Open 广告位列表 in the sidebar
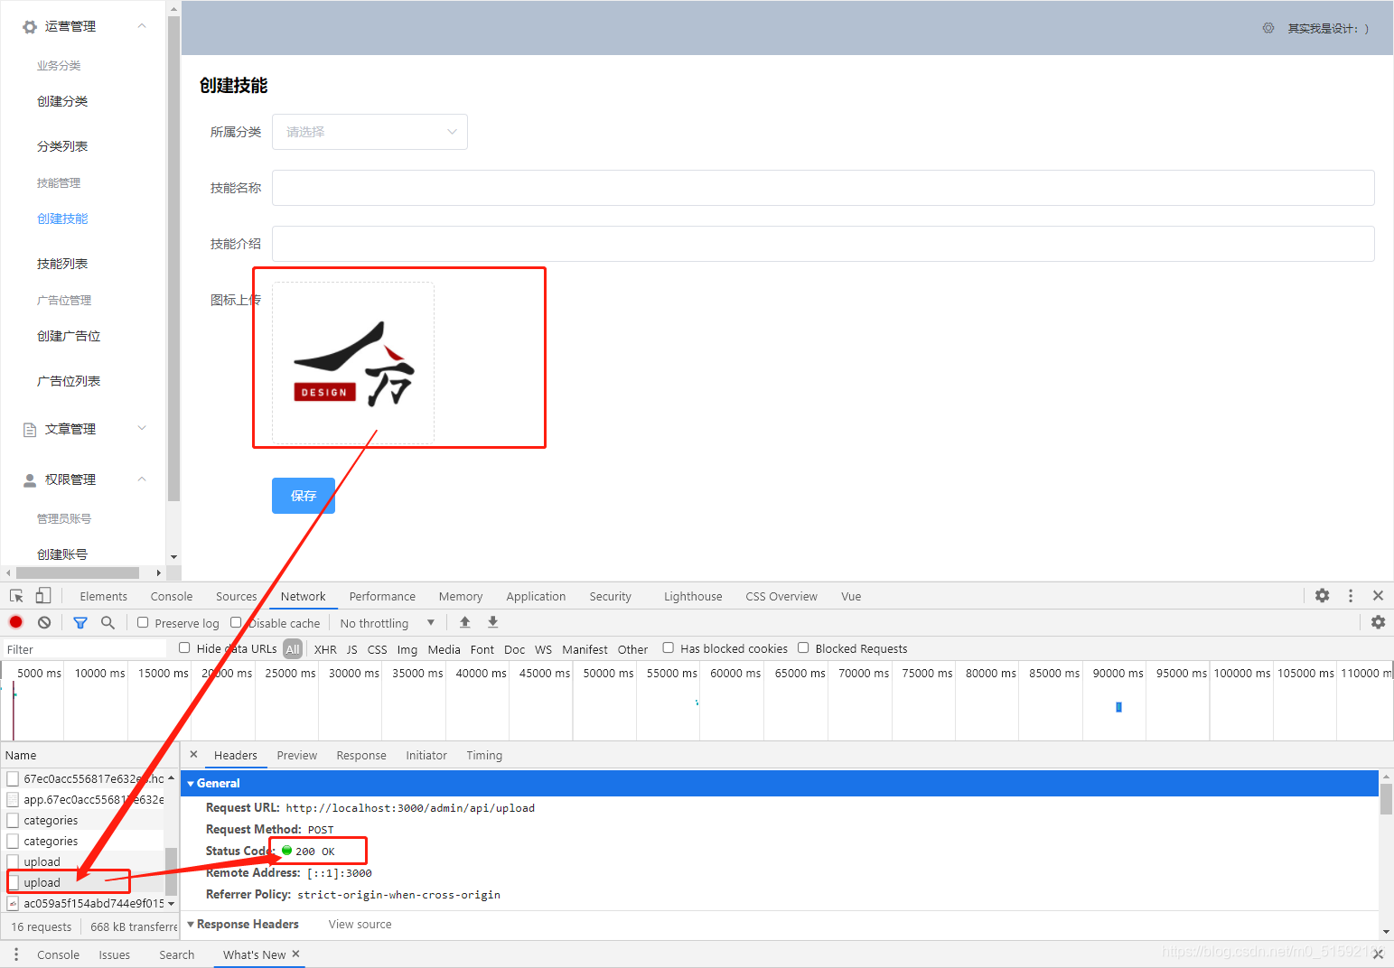 [69, 381]
